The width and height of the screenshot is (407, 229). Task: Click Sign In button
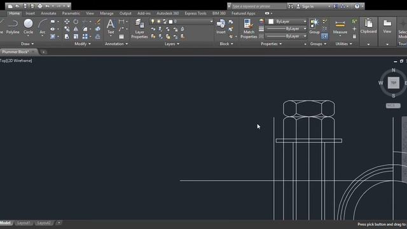(x=308, y=6)
